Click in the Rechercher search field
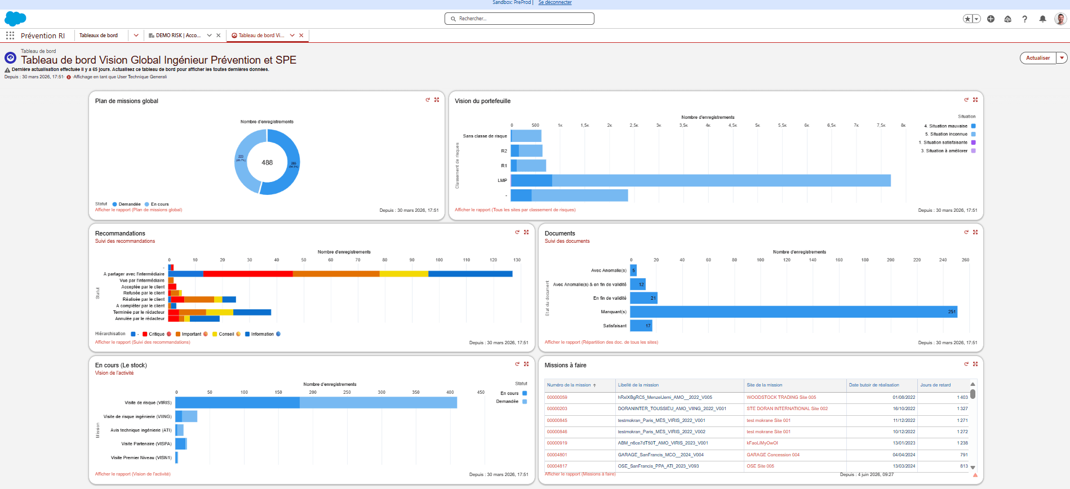This screenshot has height=489, width=1070. [520, 19]
